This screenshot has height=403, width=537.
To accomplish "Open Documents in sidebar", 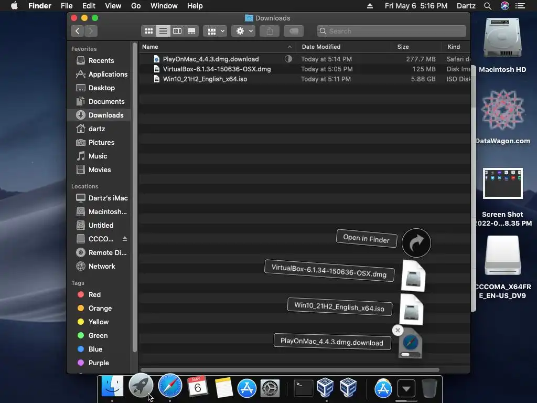I will pyautogui.click(x=99, y=102).
